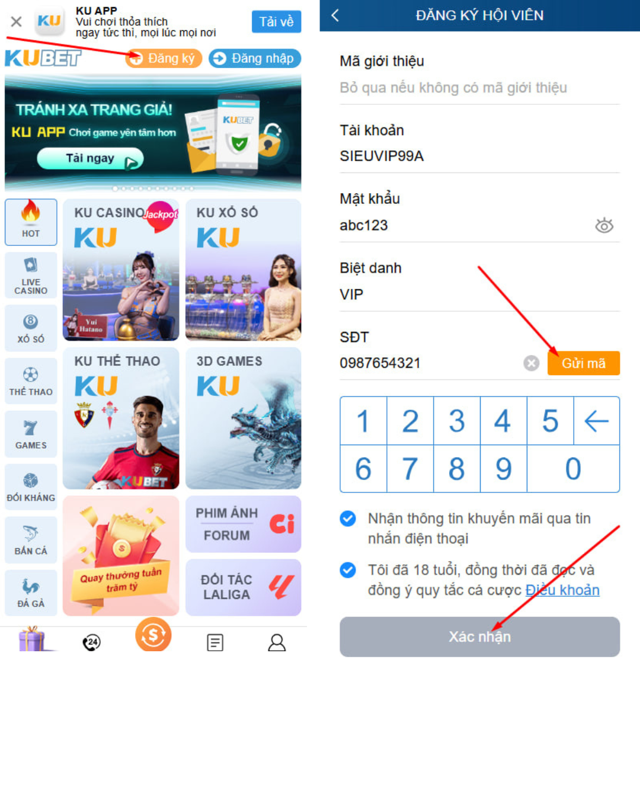Toggle password visibility eye icon

pos(604,225)
